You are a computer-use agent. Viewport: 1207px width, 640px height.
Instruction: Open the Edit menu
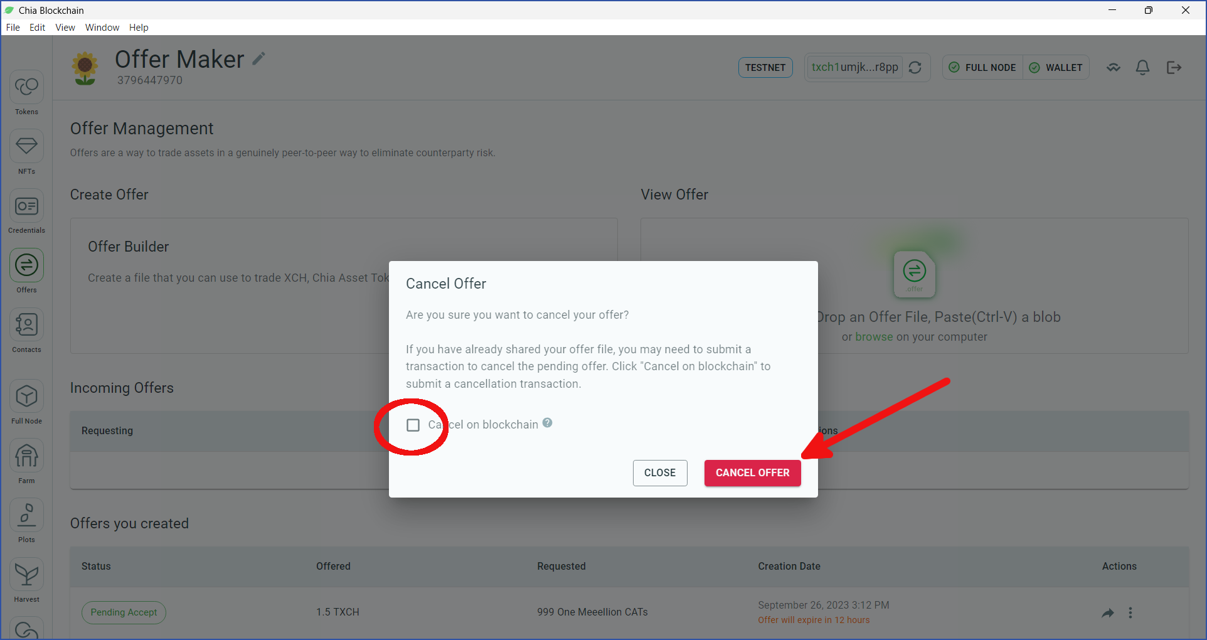[37, 28]
